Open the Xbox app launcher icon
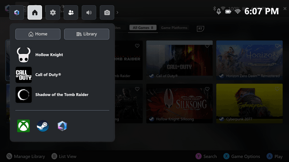This screenshot has width=289, height=162. click(x=23, y=126)
